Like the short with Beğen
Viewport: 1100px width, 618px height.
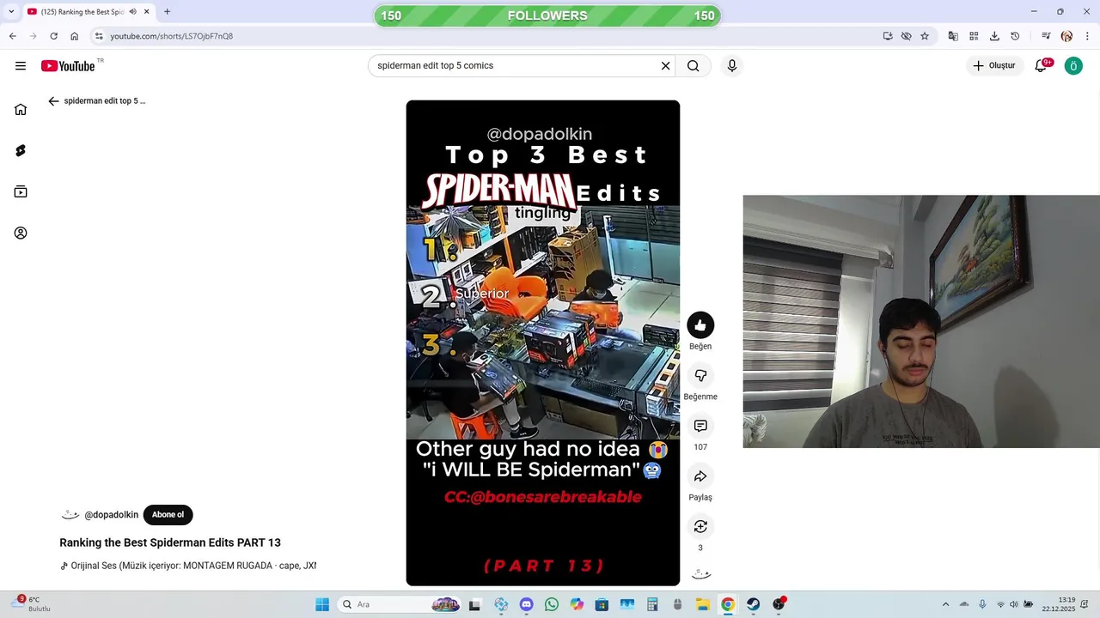click(700, 325)
